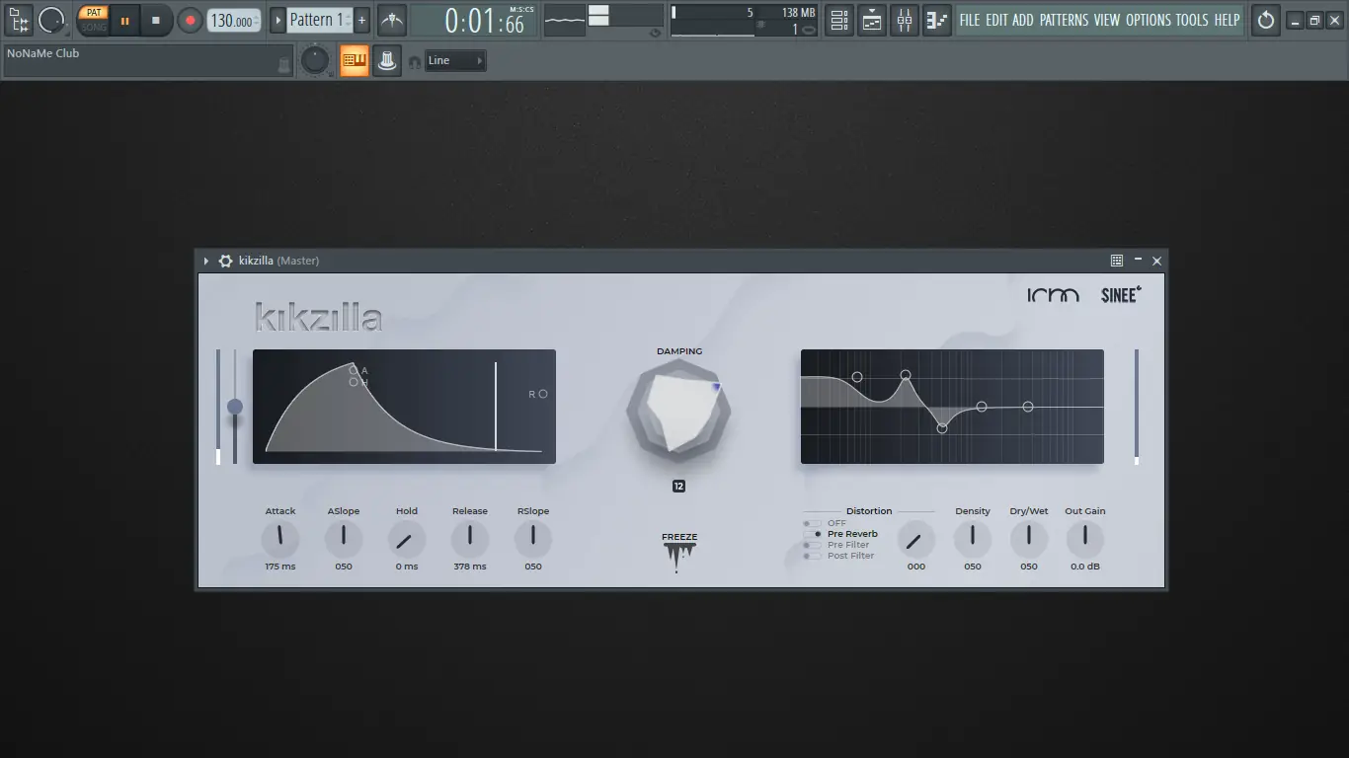Toggle the typing keyboard to piano icon

point(354,61)
